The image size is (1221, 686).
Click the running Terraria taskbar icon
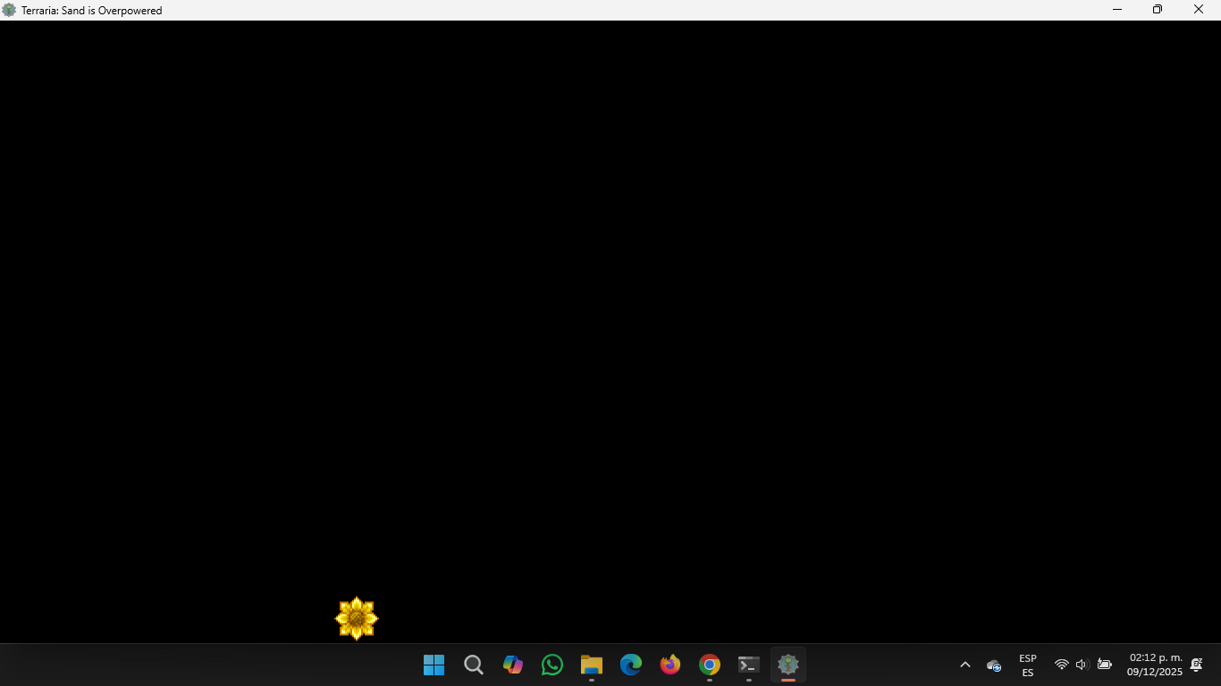click(787, 665)
